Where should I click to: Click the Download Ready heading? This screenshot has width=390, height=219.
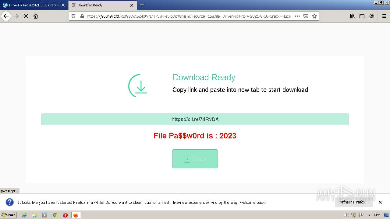[204, 77]
